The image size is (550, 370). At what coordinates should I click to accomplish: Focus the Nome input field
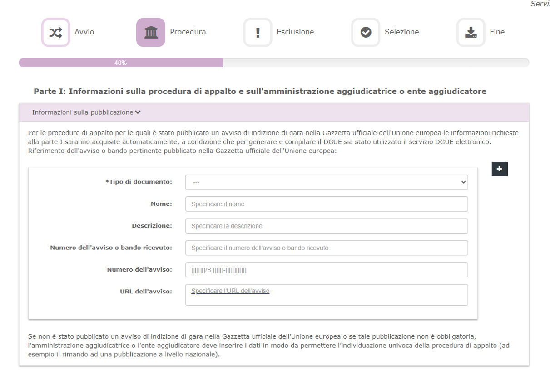pyautogui.click(x=326, y=204)
